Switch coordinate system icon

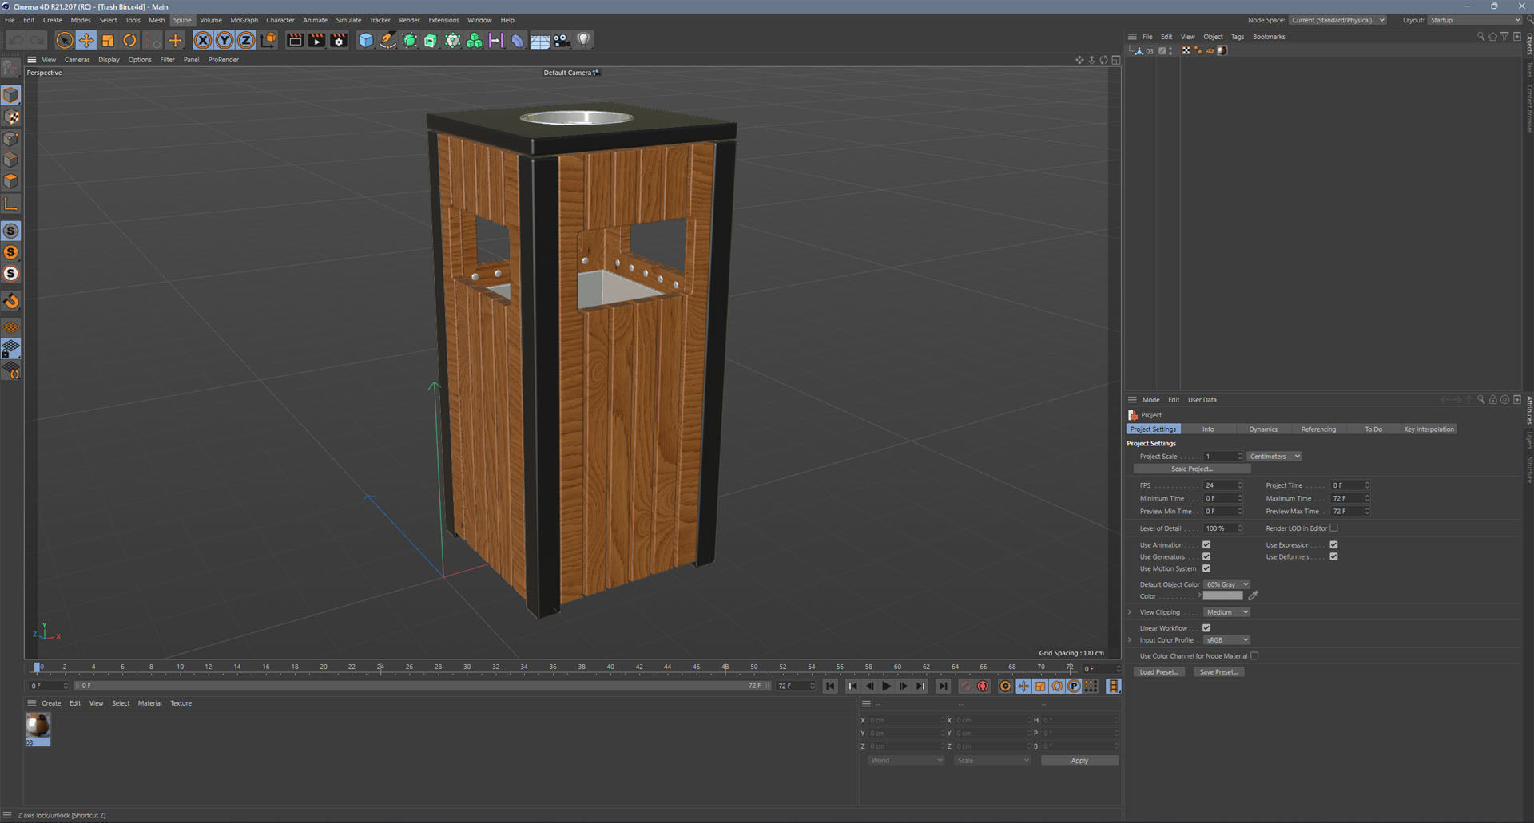(268, 40)
